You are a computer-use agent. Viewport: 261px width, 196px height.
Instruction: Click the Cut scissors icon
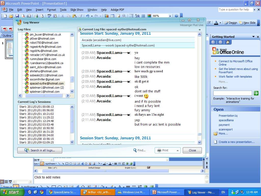(x=63, y=16)
